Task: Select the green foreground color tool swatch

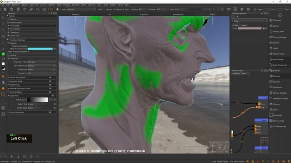Action: 3,54
